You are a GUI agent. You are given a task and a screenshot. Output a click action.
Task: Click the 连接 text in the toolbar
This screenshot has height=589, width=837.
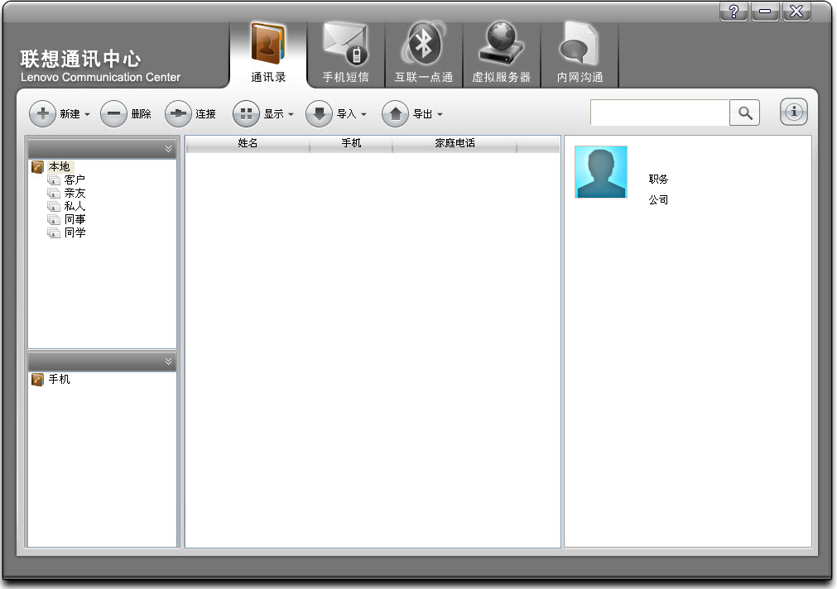click(x=205, y=113)
